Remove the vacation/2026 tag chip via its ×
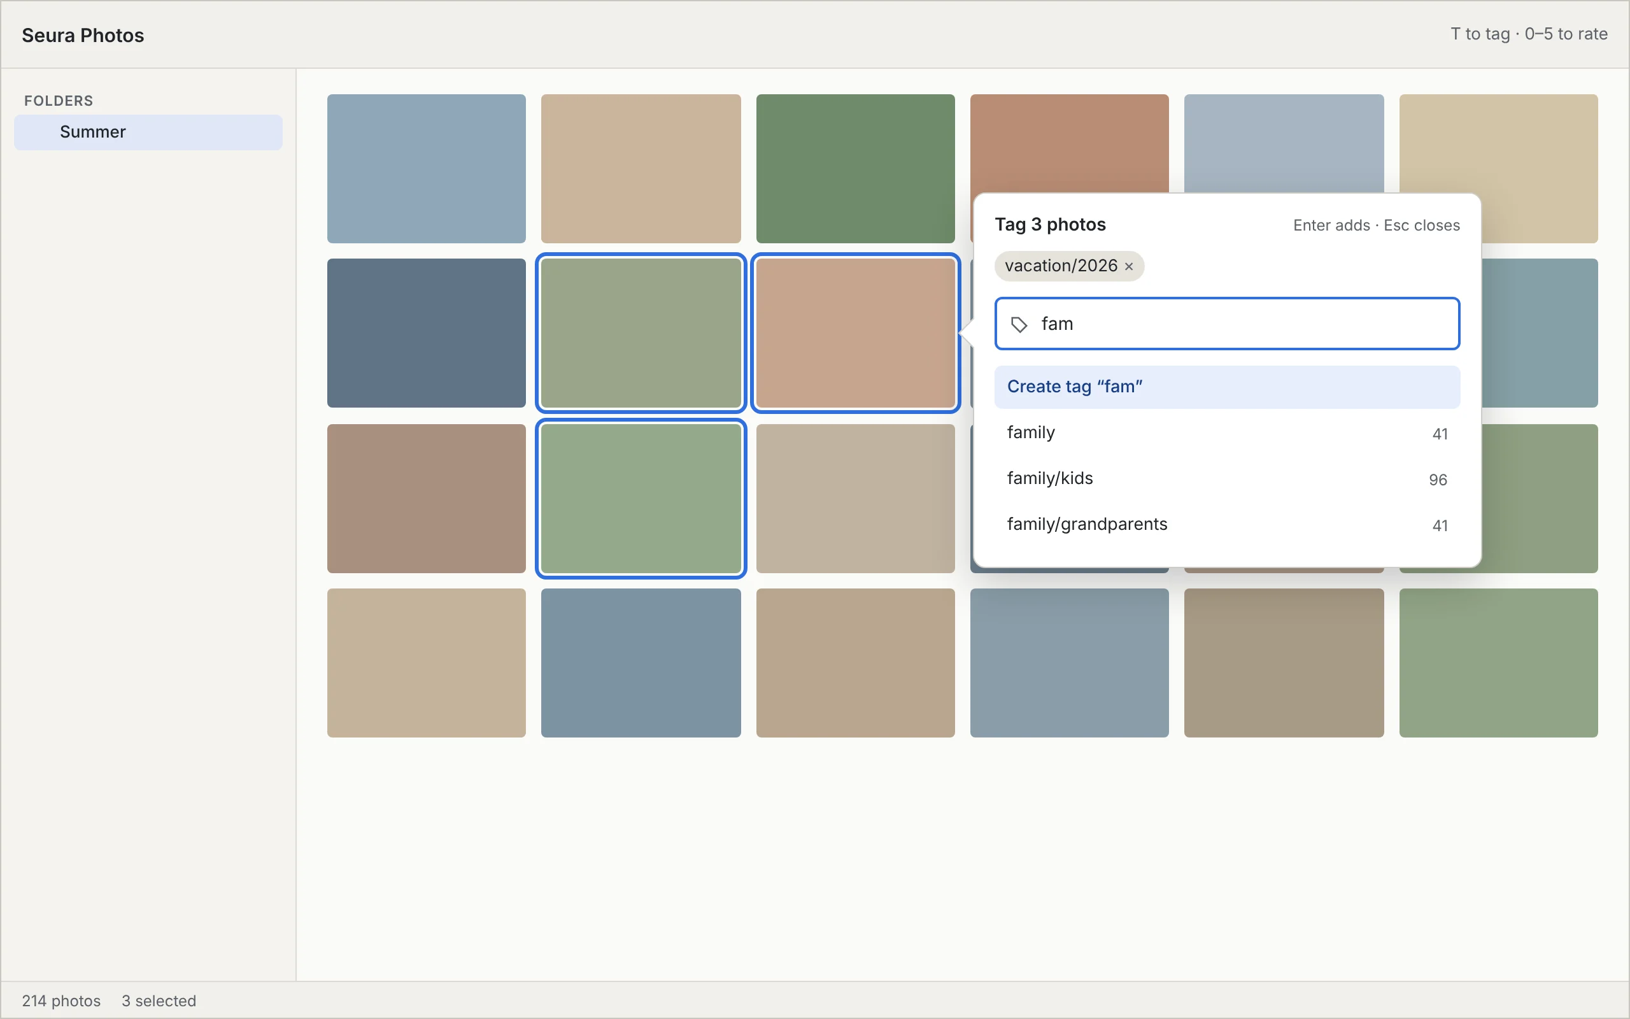Image resolution: width=1630 pixels, height=1019 pixels. [x=1129, y=266]
